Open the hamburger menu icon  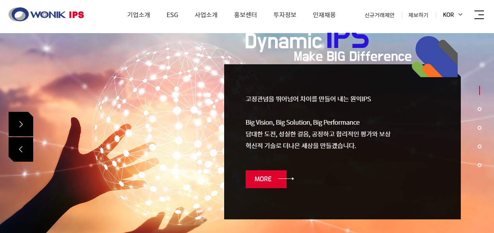tap(479, 15)
